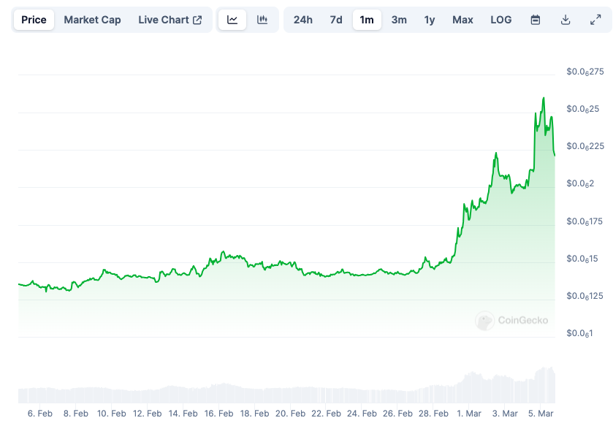The width and height of the screenshot is (613, 426).
Task: Click the $0.0₆2 axis label
Action: [x=580, y=183]
